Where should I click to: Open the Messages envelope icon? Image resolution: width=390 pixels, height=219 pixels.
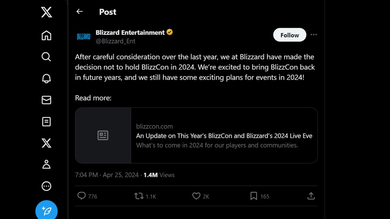(46, 100)
